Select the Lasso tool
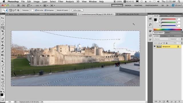 3,25
